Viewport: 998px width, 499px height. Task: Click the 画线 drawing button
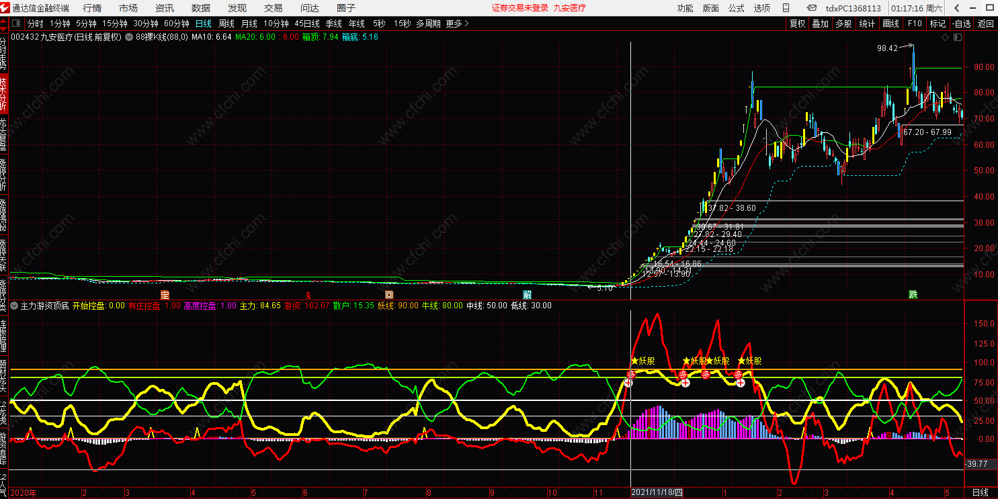[890, 24]
